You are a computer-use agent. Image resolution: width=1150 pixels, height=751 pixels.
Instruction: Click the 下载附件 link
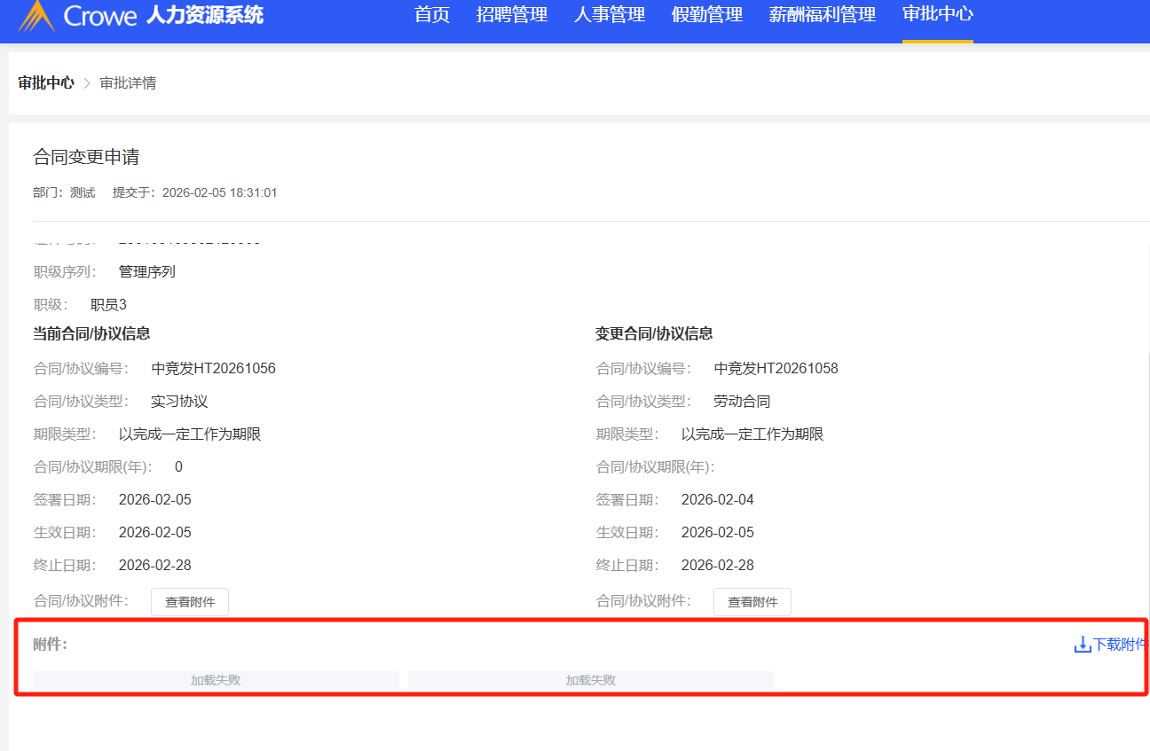[1120, 645]
